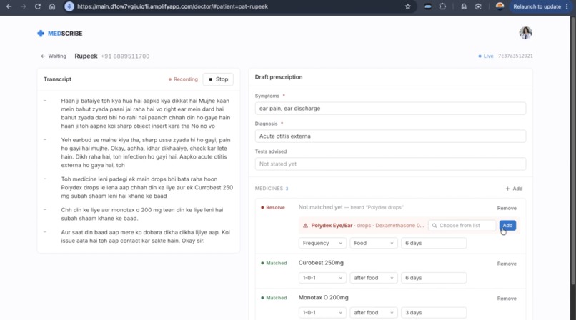Screen dimensions: 576x320
Task: Open the browser extensions puzzle icon
Action: click(442, 6)
